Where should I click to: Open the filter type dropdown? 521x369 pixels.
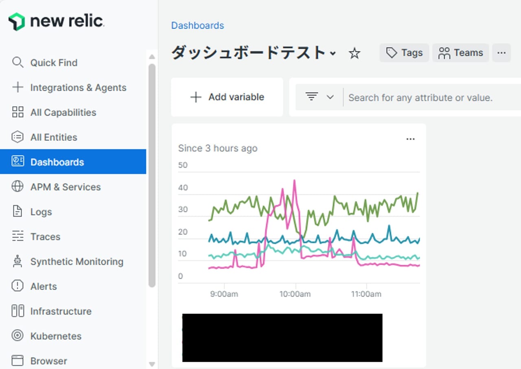[320, 97]
